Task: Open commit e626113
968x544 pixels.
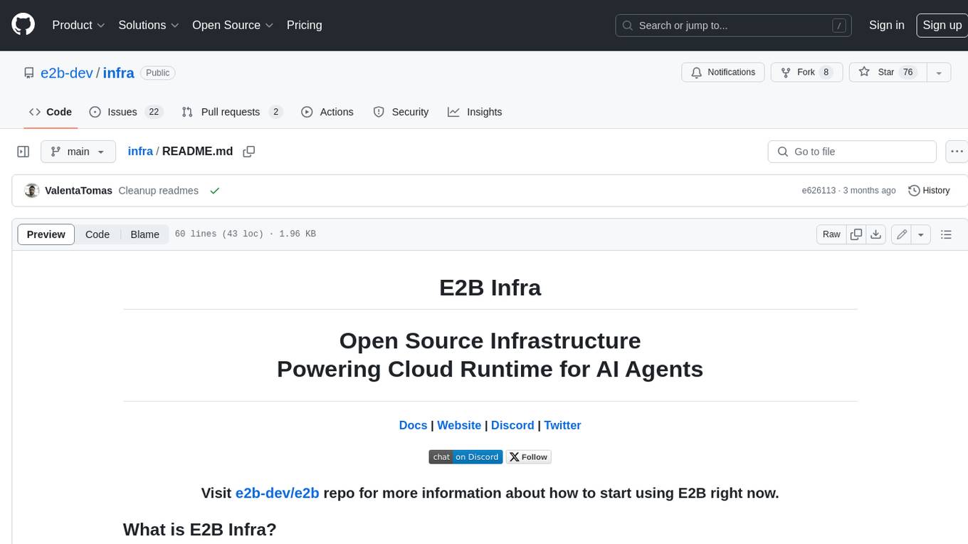Action: pos(819,190)
